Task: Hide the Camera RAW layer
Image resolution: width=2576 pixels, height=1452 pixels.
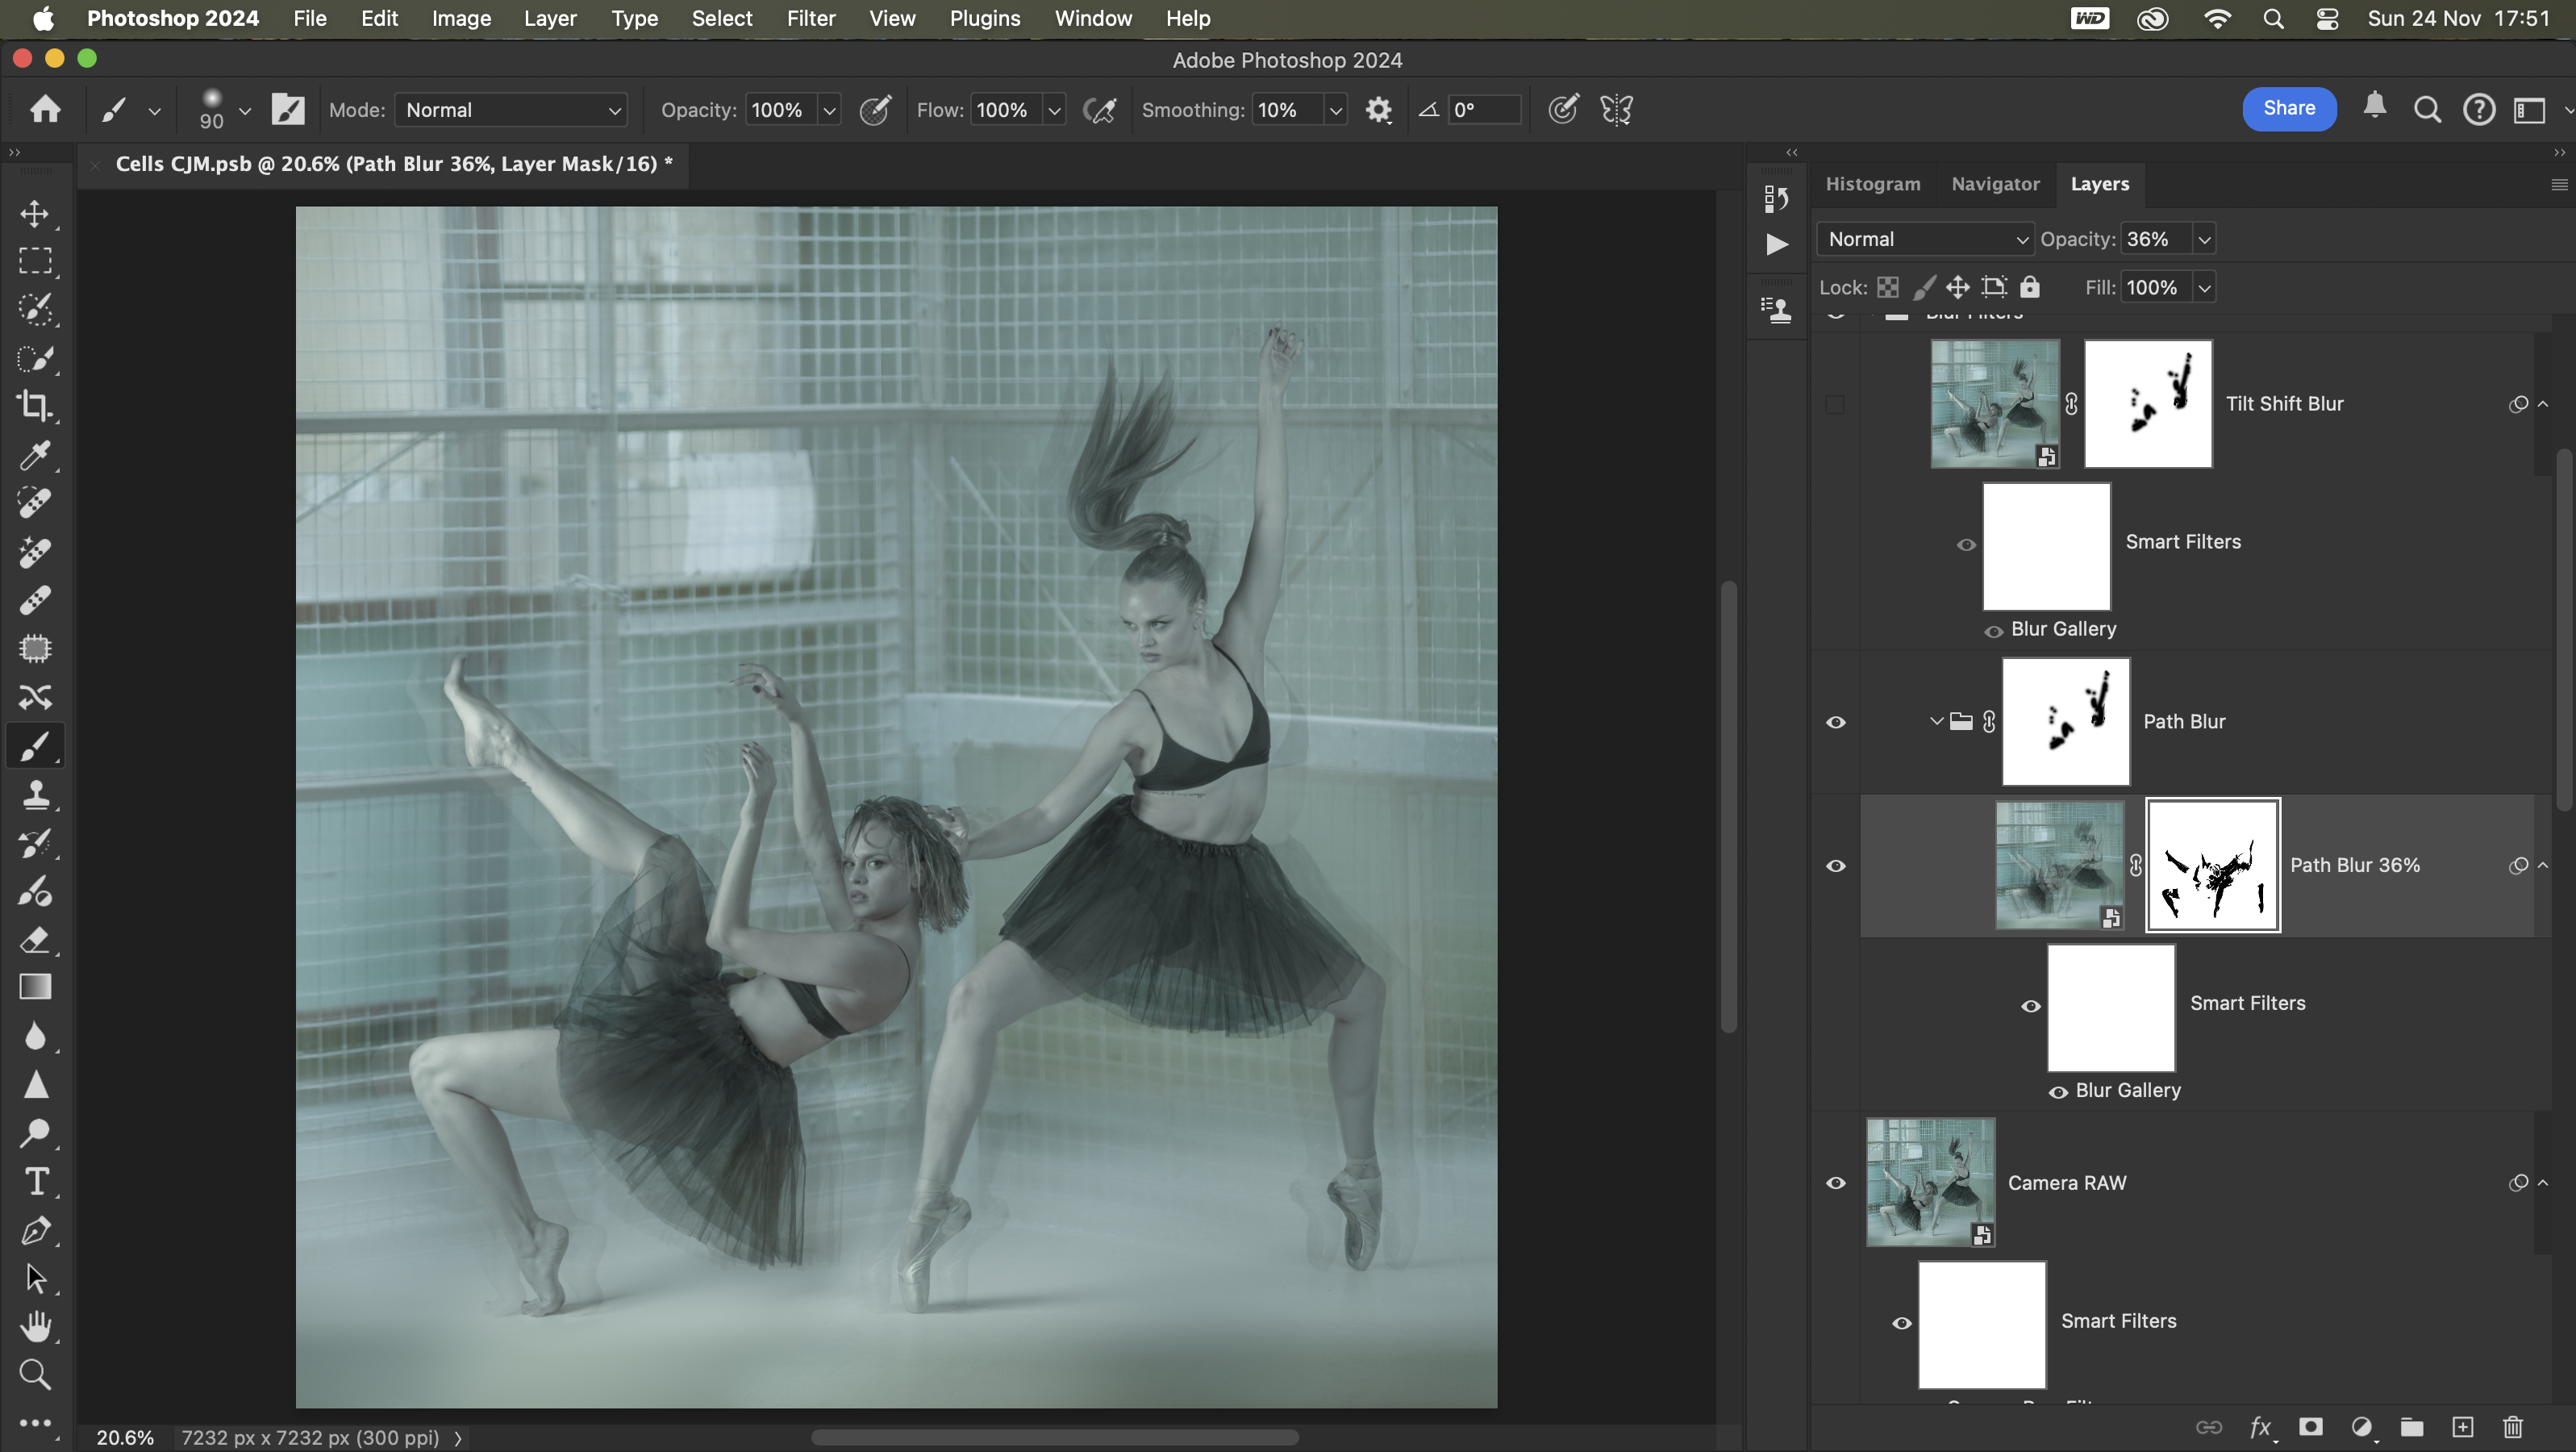Action: 1836,1183
